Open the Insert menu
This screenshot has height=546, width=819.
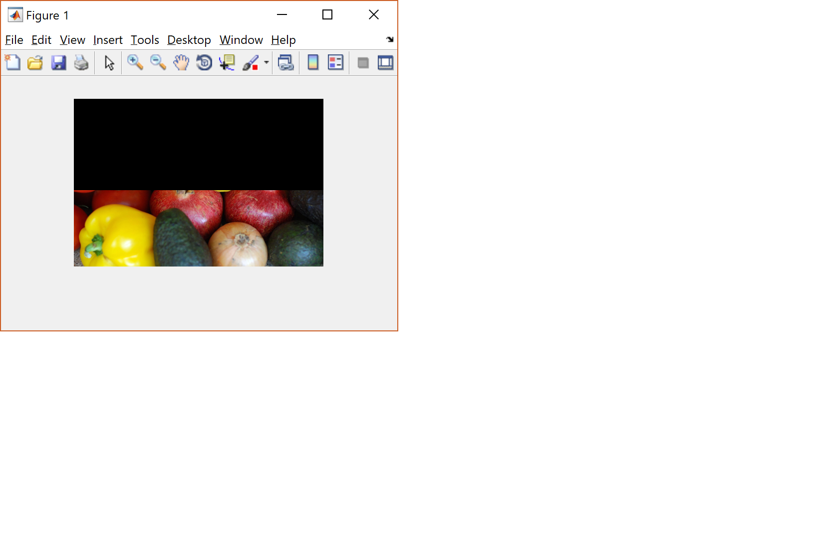point(108,40)
